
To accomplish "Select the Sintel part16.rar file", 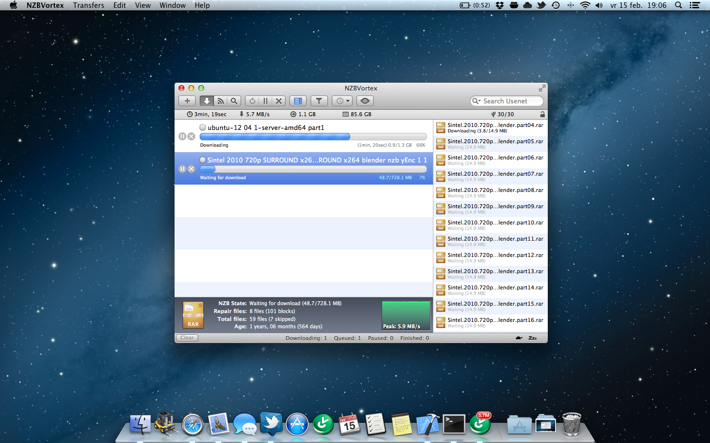I will [x=491, y=322].
